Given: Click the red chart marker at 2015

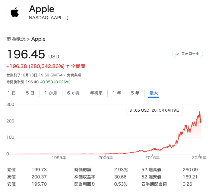Looking at the screenshot, I should (155, 149).
